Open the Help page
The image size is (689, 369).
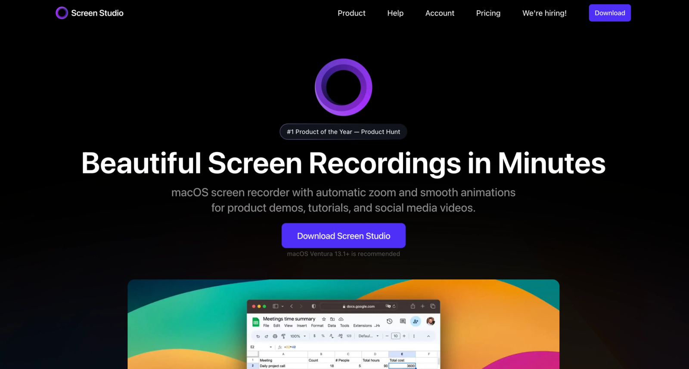click(x=395, y=13)
